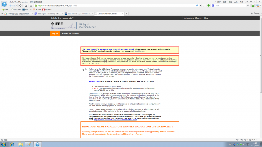Open the Create An Account page
262x147 pixels.
pos(70,34)
